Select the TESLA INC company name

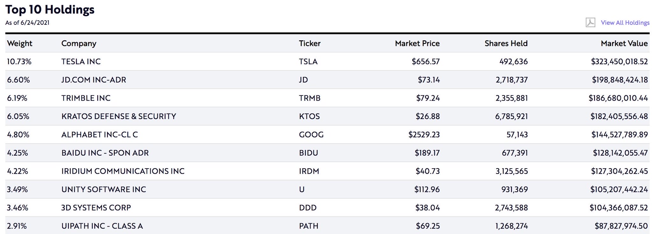pos(81,62)
